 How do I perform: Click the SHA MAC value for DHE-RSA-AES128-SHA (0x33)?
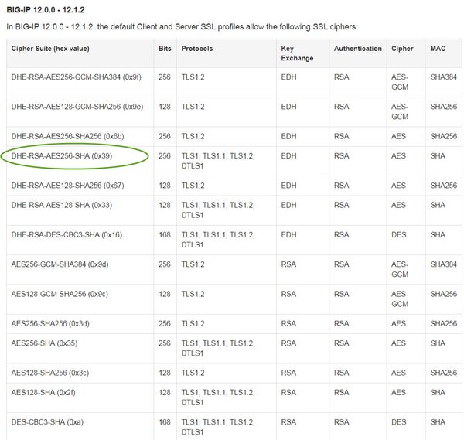438,205
